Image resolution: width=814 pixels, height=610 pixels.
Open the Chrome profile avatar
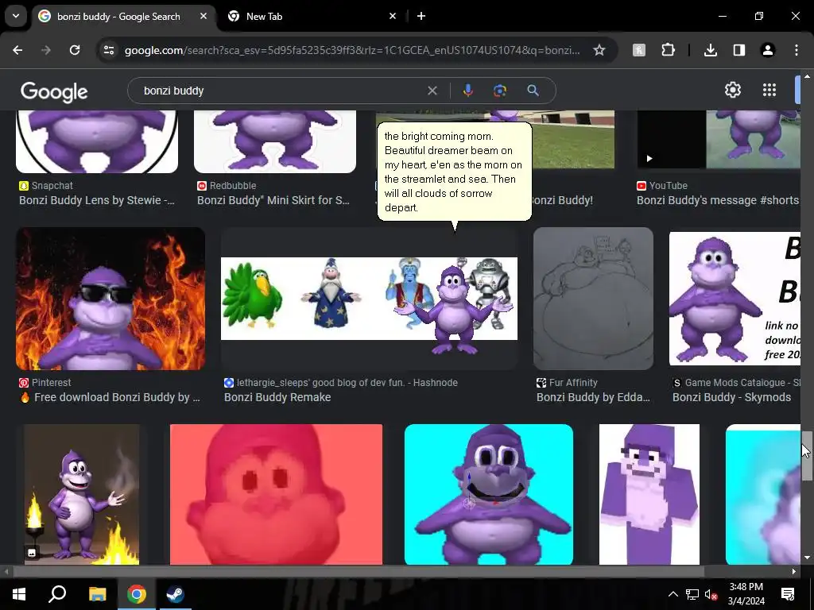(767, 50)
